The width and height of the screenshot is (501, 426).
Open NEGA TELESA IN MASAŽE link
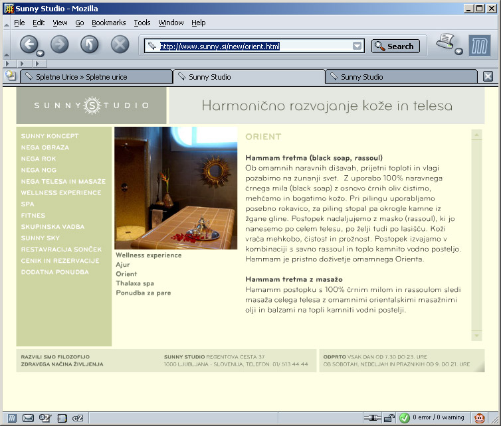pyautogui.click(x=63, y=181)
